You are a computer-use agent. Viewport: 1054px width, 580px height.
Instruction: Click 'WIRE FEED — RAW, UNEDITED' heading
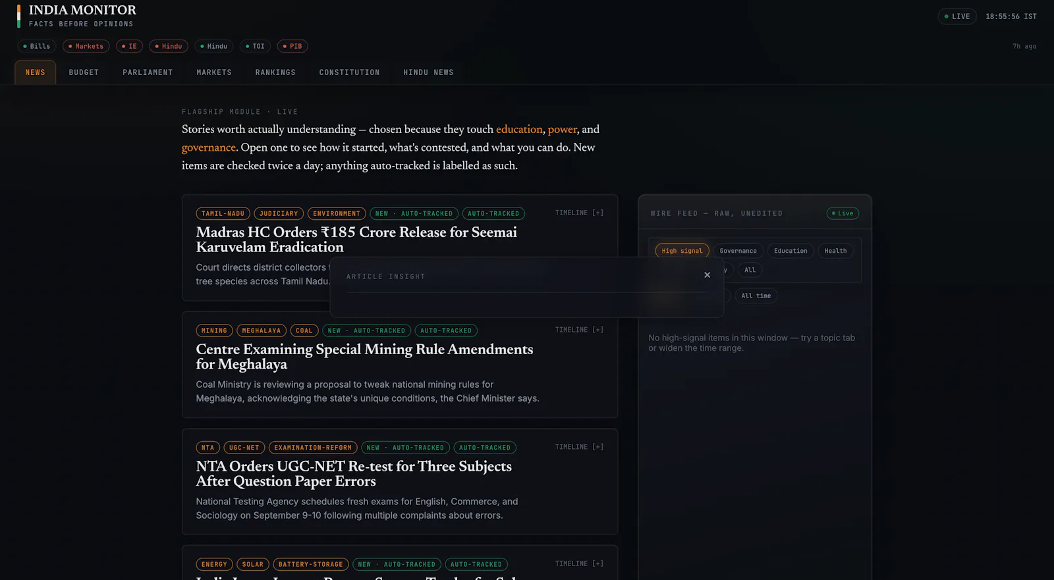click(717, 213)
